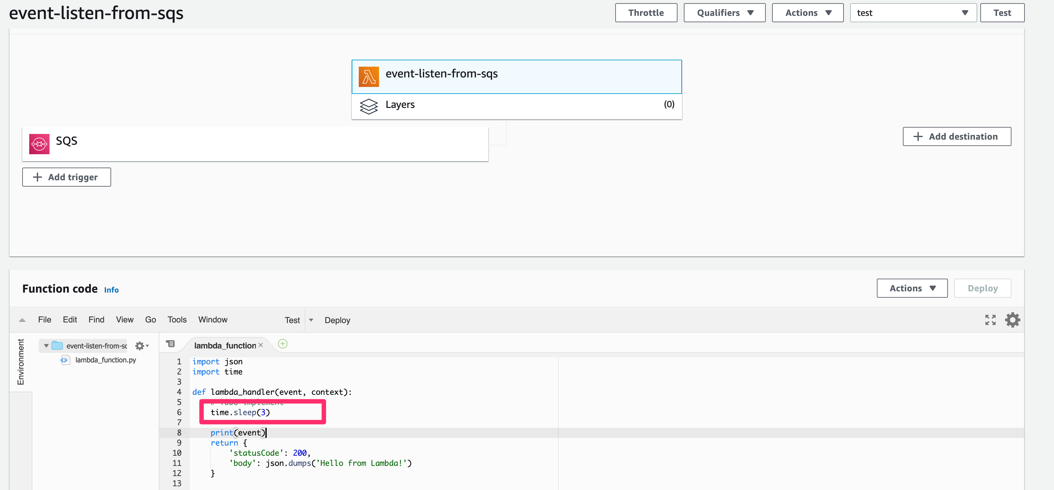Click the pink SQS trigger icon
Viewport: 1054px width, 490px height.
click(39, 144)
